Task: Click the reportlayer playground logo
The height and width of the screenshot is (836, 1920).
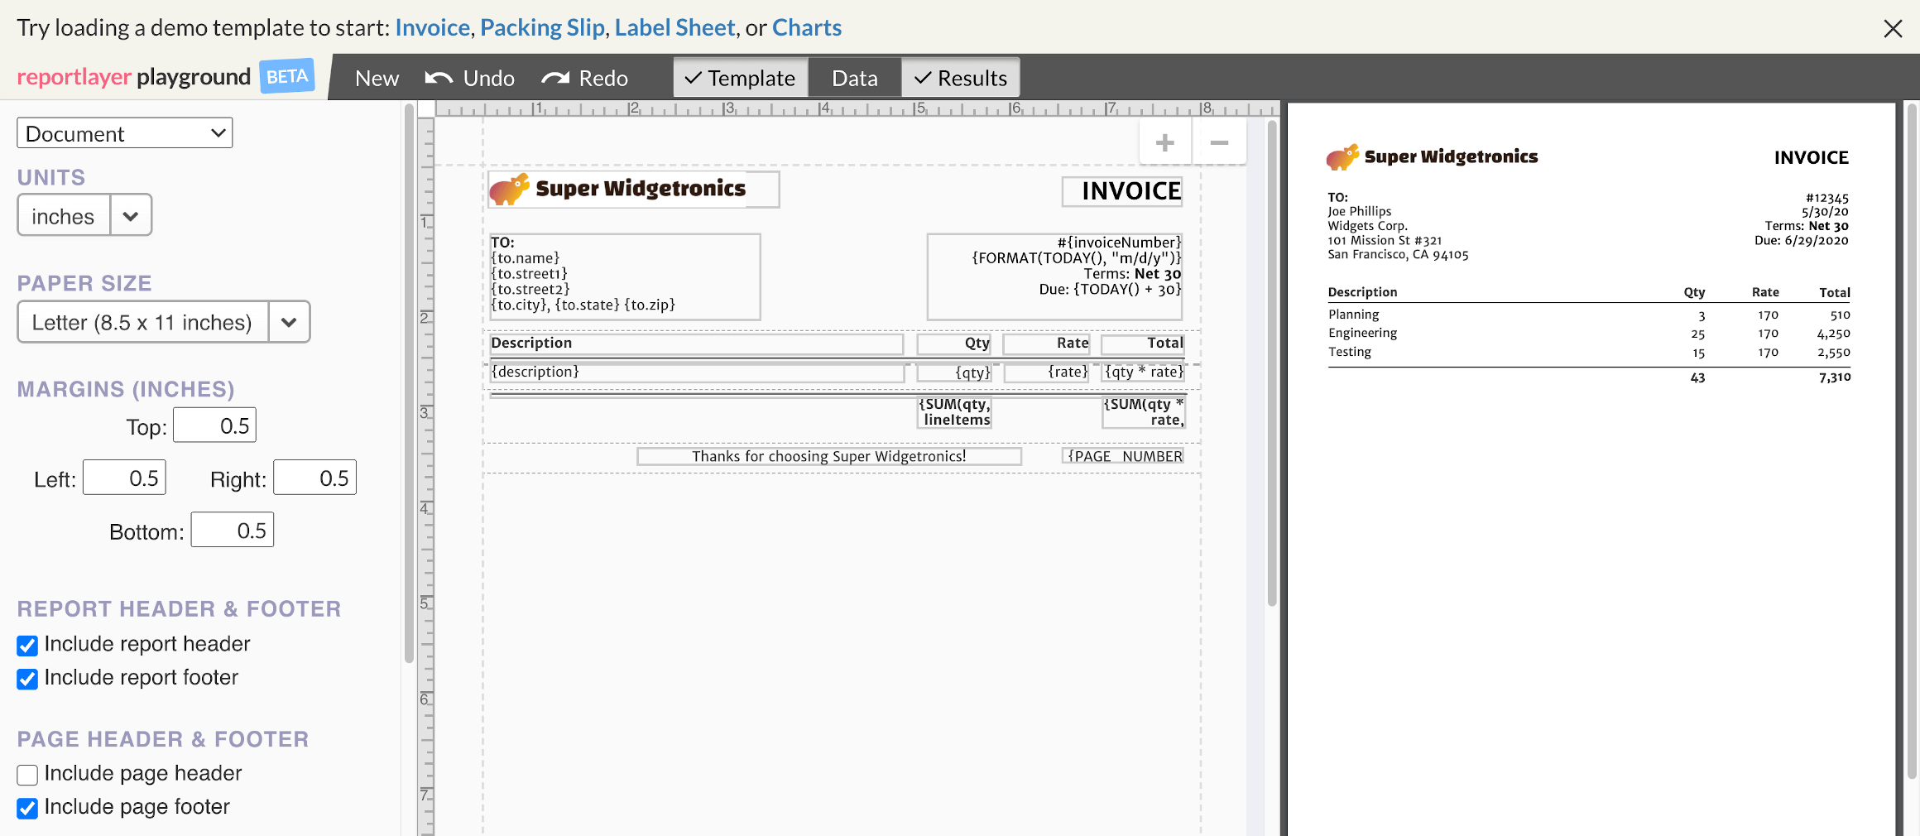Action: [x=133, y=77]
